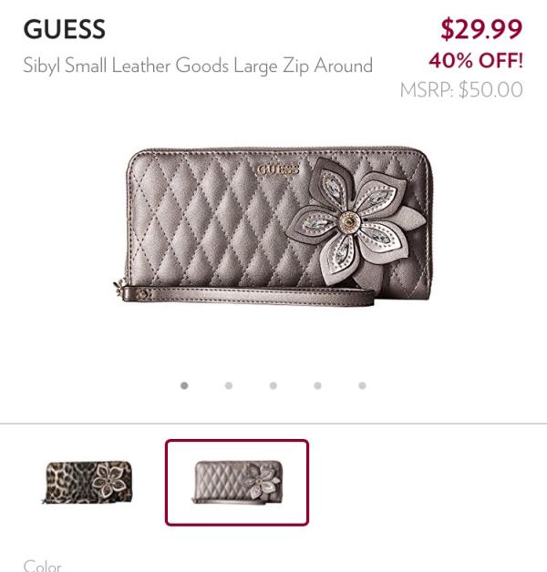Tap the MSRP: $50.00 original price
This screenshot has width=547, height=572.
tap(461, 90)
